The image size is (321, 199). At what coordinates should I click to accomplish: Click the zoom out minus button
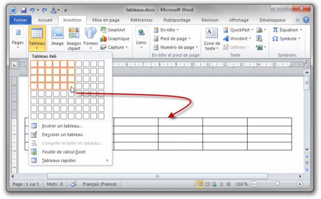coord(254,184)
